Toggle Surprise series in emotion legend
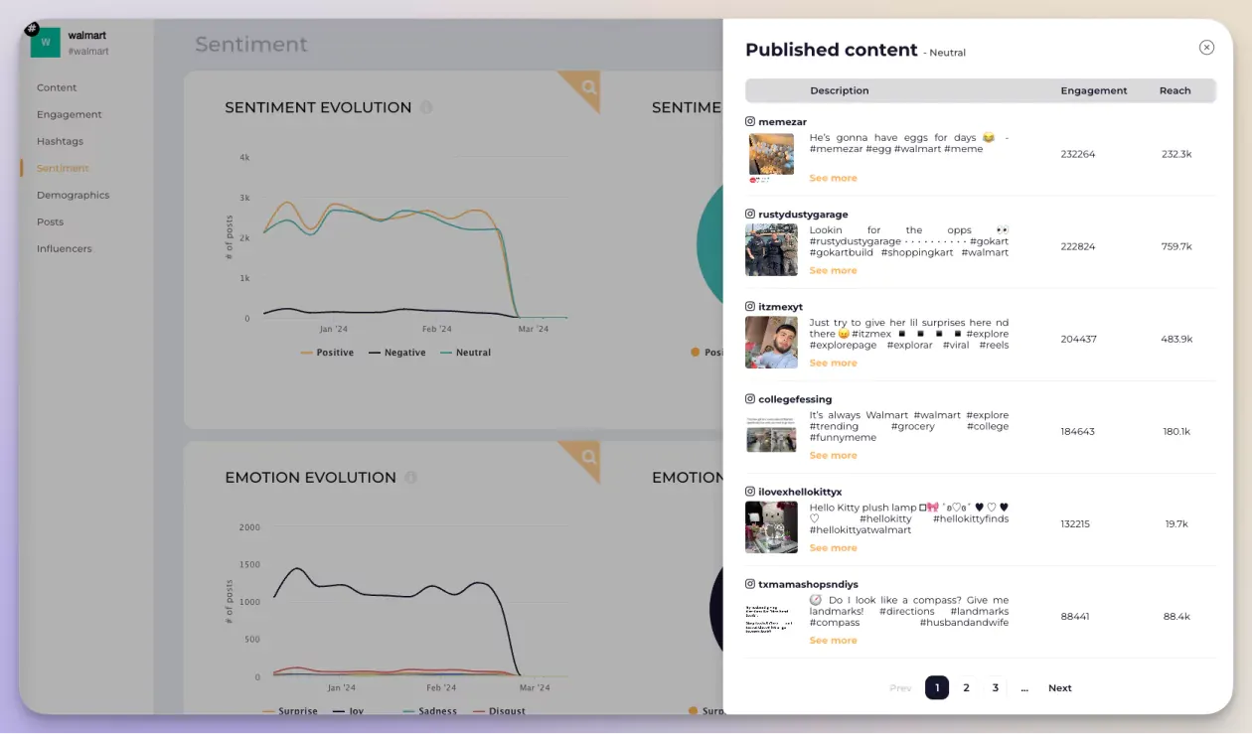 (290, 710)
